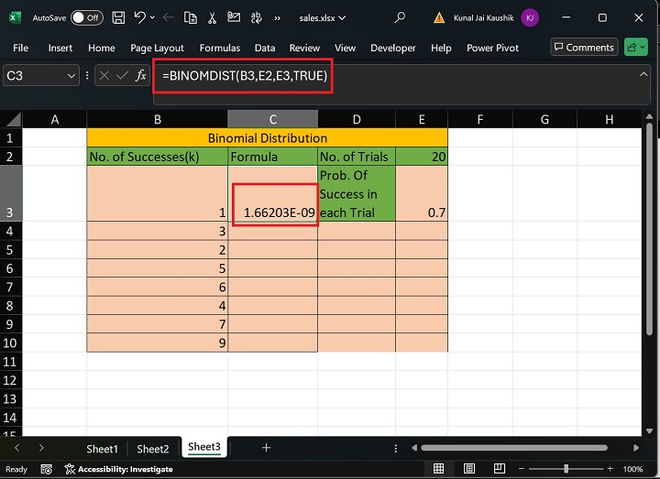The image size is (660, 479).
Task: Select the cell containing 20
Action: [422, 157]
